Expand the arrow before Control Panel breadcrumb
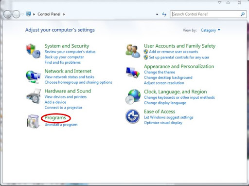The width and height of the screenshot is (249, 186). tap(34, 14)
